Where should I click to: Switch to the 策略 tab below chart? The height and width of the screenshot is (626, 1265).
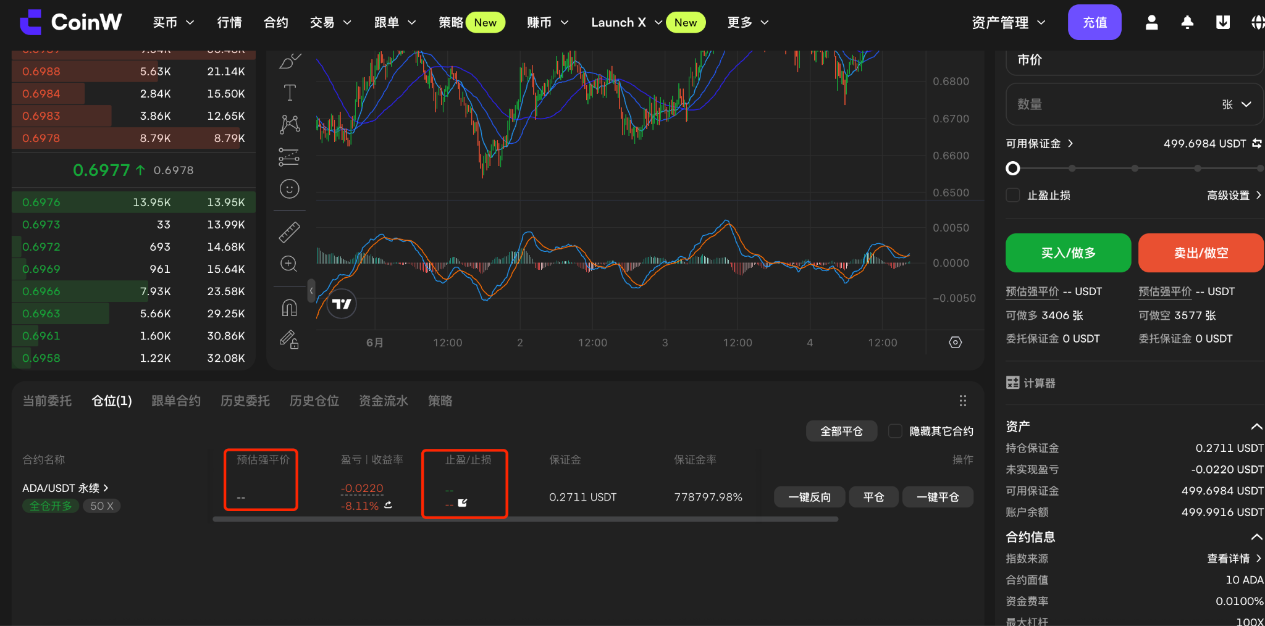pos(440,401)
